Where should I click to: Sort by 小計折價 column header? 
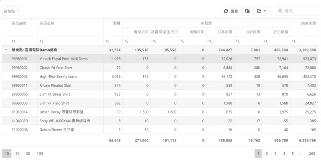252,32
